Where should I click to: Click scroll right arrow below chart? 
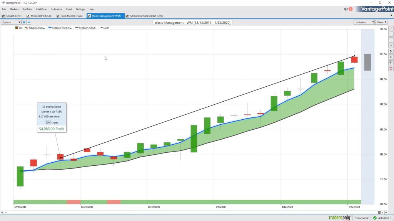click(382, 213)
